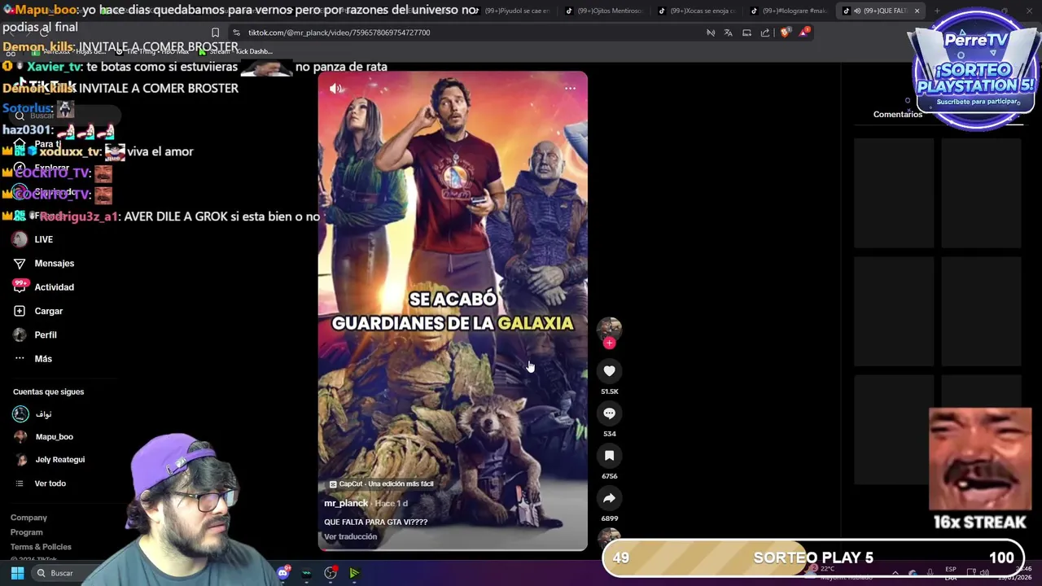
Task: Switch to 'Xocas se enoja' browser tab
Action: click(697, 11)
